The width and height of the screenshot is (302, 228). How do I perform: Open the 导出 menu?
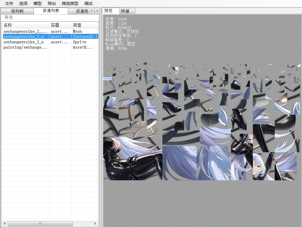click(x=51, y=4)
